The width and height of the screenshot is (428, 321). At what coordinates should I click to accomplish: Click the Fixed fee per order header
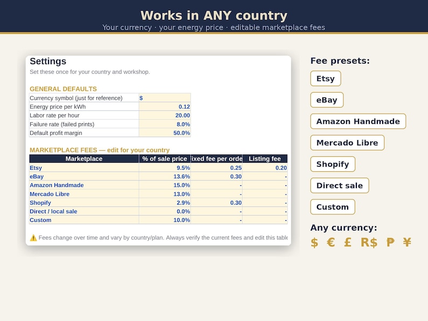[x=217, y=159]
